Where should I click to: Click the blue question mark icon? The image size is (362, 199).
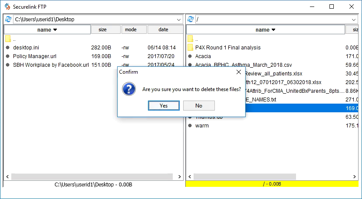(x=129, y=89)
